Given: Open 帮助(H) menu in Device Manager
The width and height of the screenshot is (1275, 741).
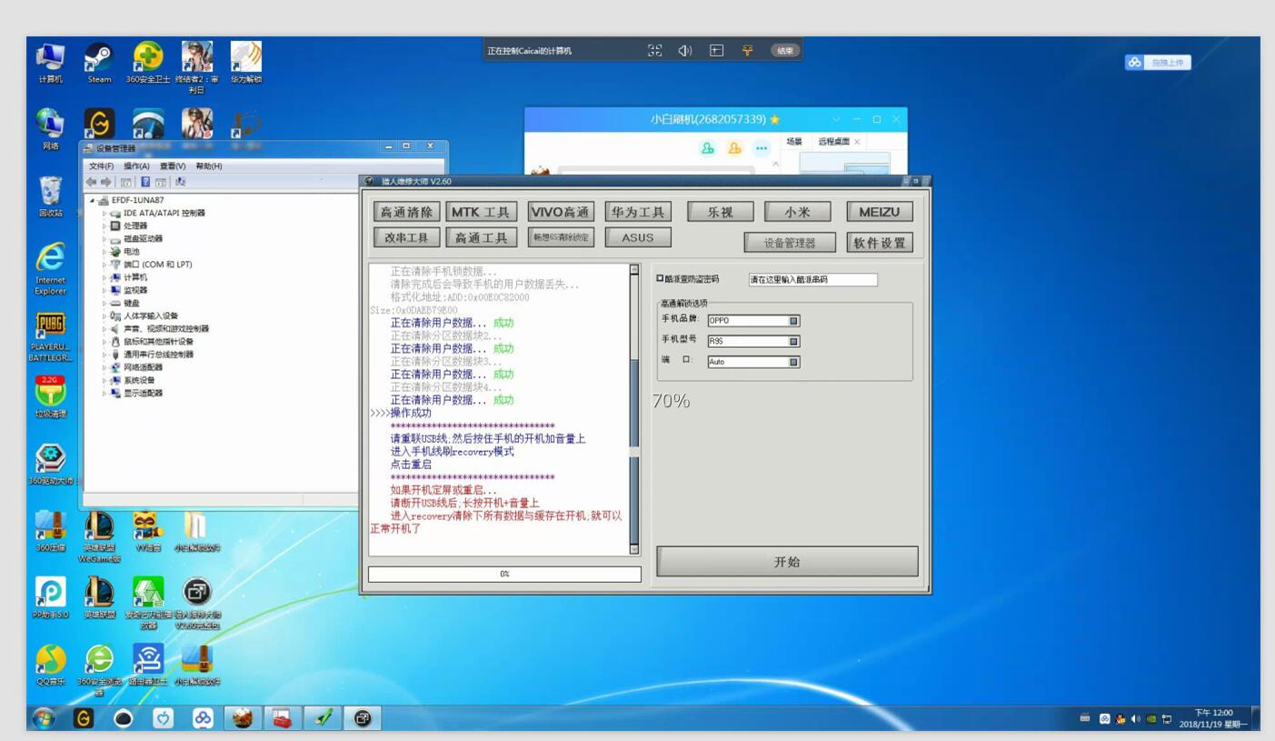Looking at the screenshot, I should 209,166.
